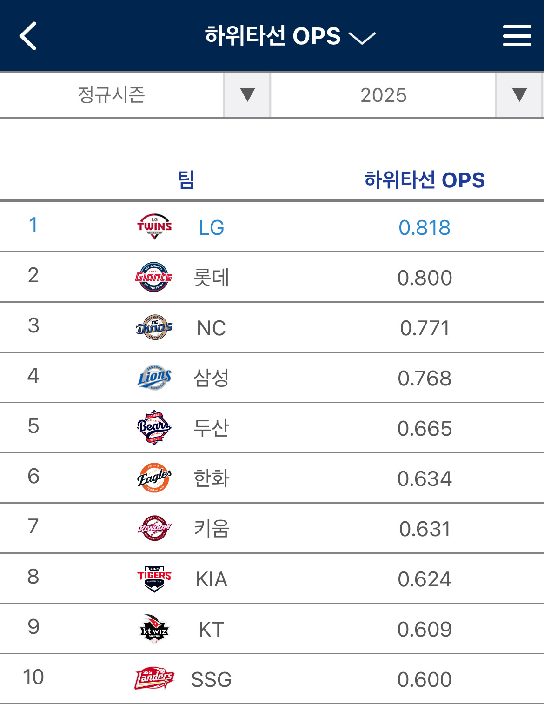Image resolution: width=544 pixels, height=704 pixels.
Task: Select the Kiwoom Heroes logo
Action: tap(154, 528)
